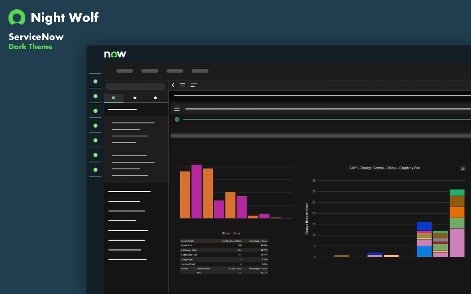The width and height of the screenshot is (471, 294).
Task: Select the second green sidebar icon
Action: point(95,96)
